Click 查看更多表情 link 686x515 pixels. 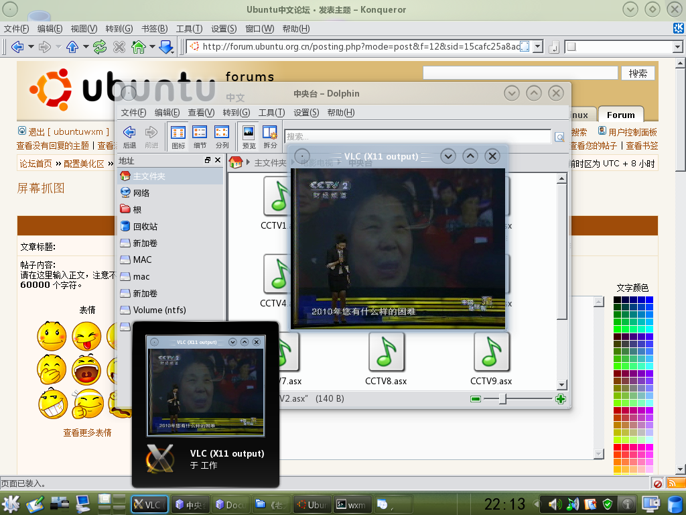pos(88,433)
